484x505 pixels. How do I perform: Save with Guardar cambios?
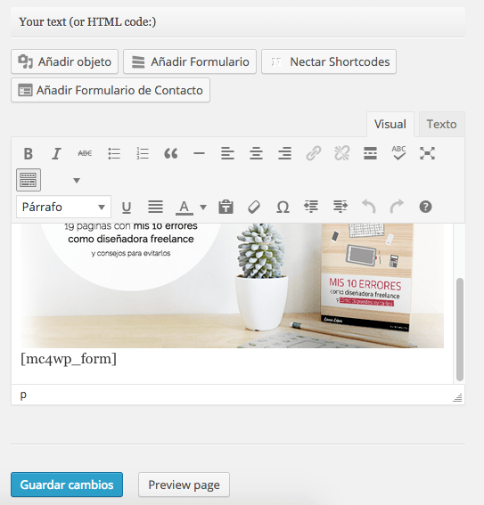pos(67,485)
